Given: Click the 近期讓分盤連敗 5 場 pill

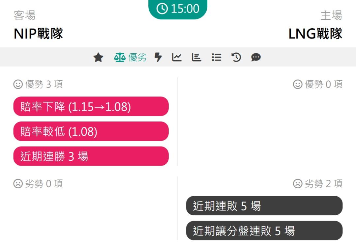Looking at the screenshot, I should (x=264, y=231).
